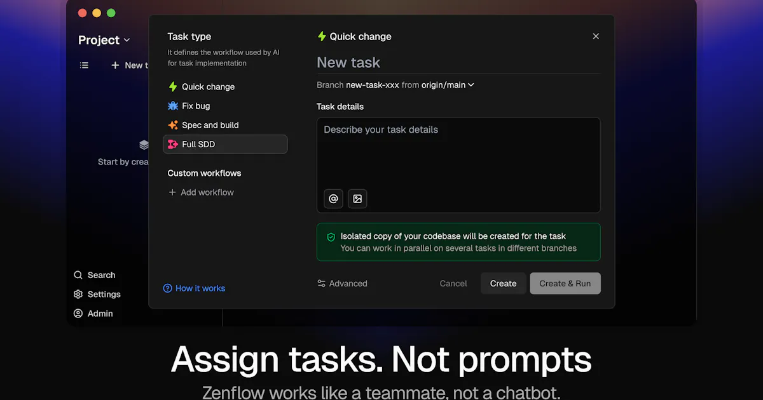Click the sparkle icon beside Spec and build
Screen dimensions: 763x400
[x=173, y=125]
